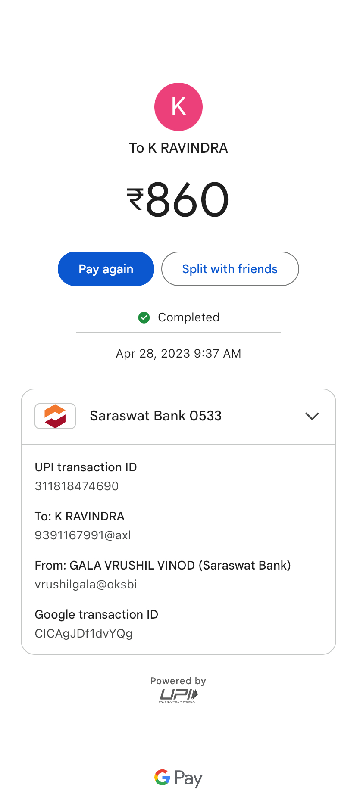Click the Completed status text

[188, 317]
